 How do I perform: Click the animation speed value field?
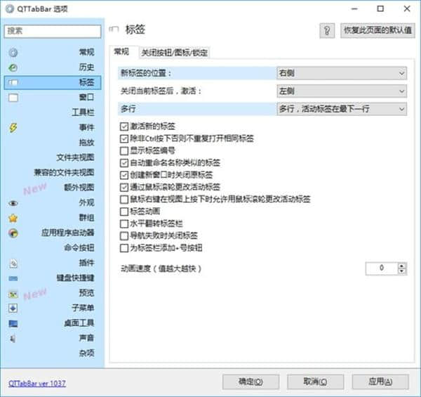(x=382, y=268)
